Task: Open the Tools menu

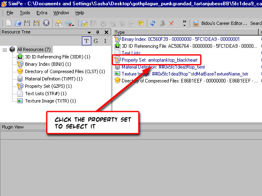Action: (25, 13)
